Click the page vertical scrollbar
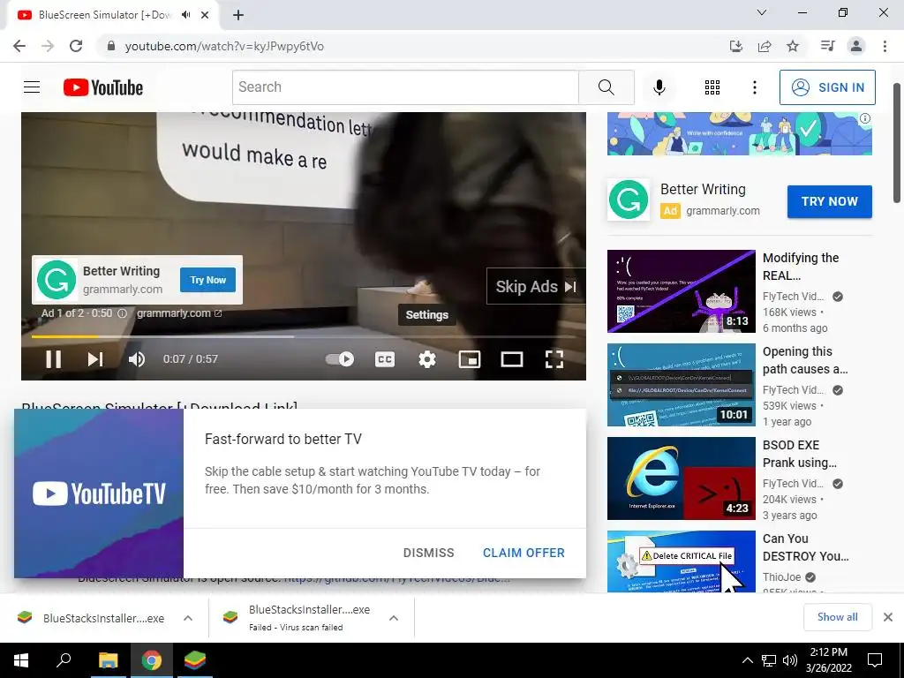The image size is (904, 678). [x=897, y=143]
